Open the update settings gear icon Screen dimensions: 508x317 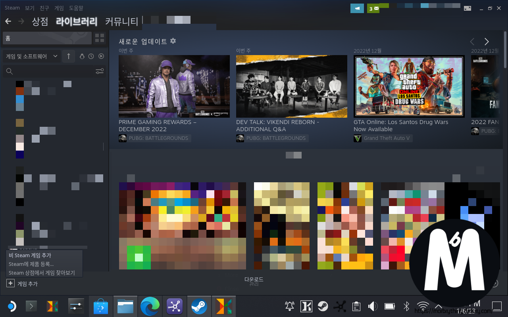coord(173,41)
